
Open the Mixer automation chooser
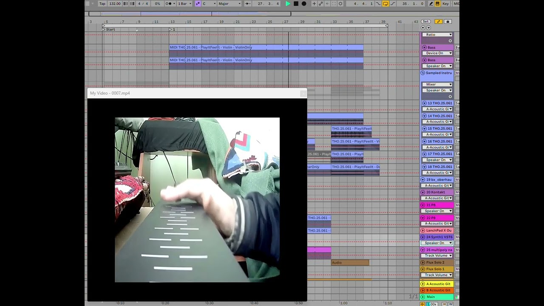click(437, 84)
